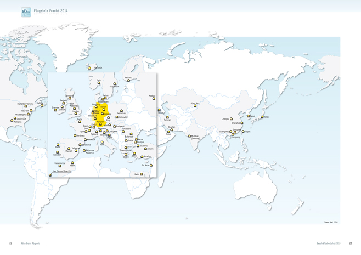The image size is (361, 255).
Task: Click the Las Palmas/Teneriffa marker
Action: (x=50, y=175)
